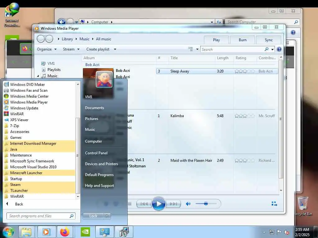Collapse the Music tree node

coord(38,76)
